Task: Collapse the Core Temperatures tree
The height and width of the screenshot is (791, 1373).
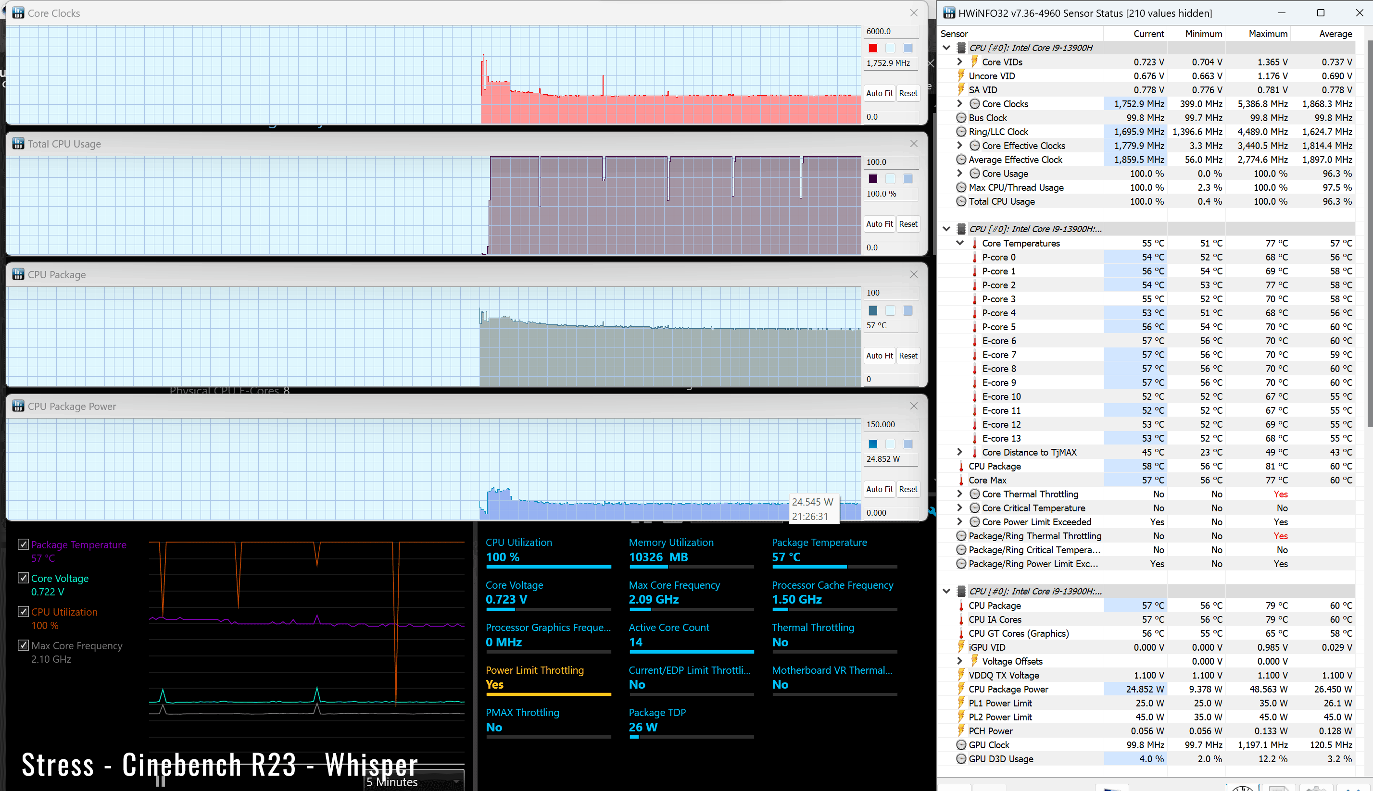Action: tap(960, 243)
